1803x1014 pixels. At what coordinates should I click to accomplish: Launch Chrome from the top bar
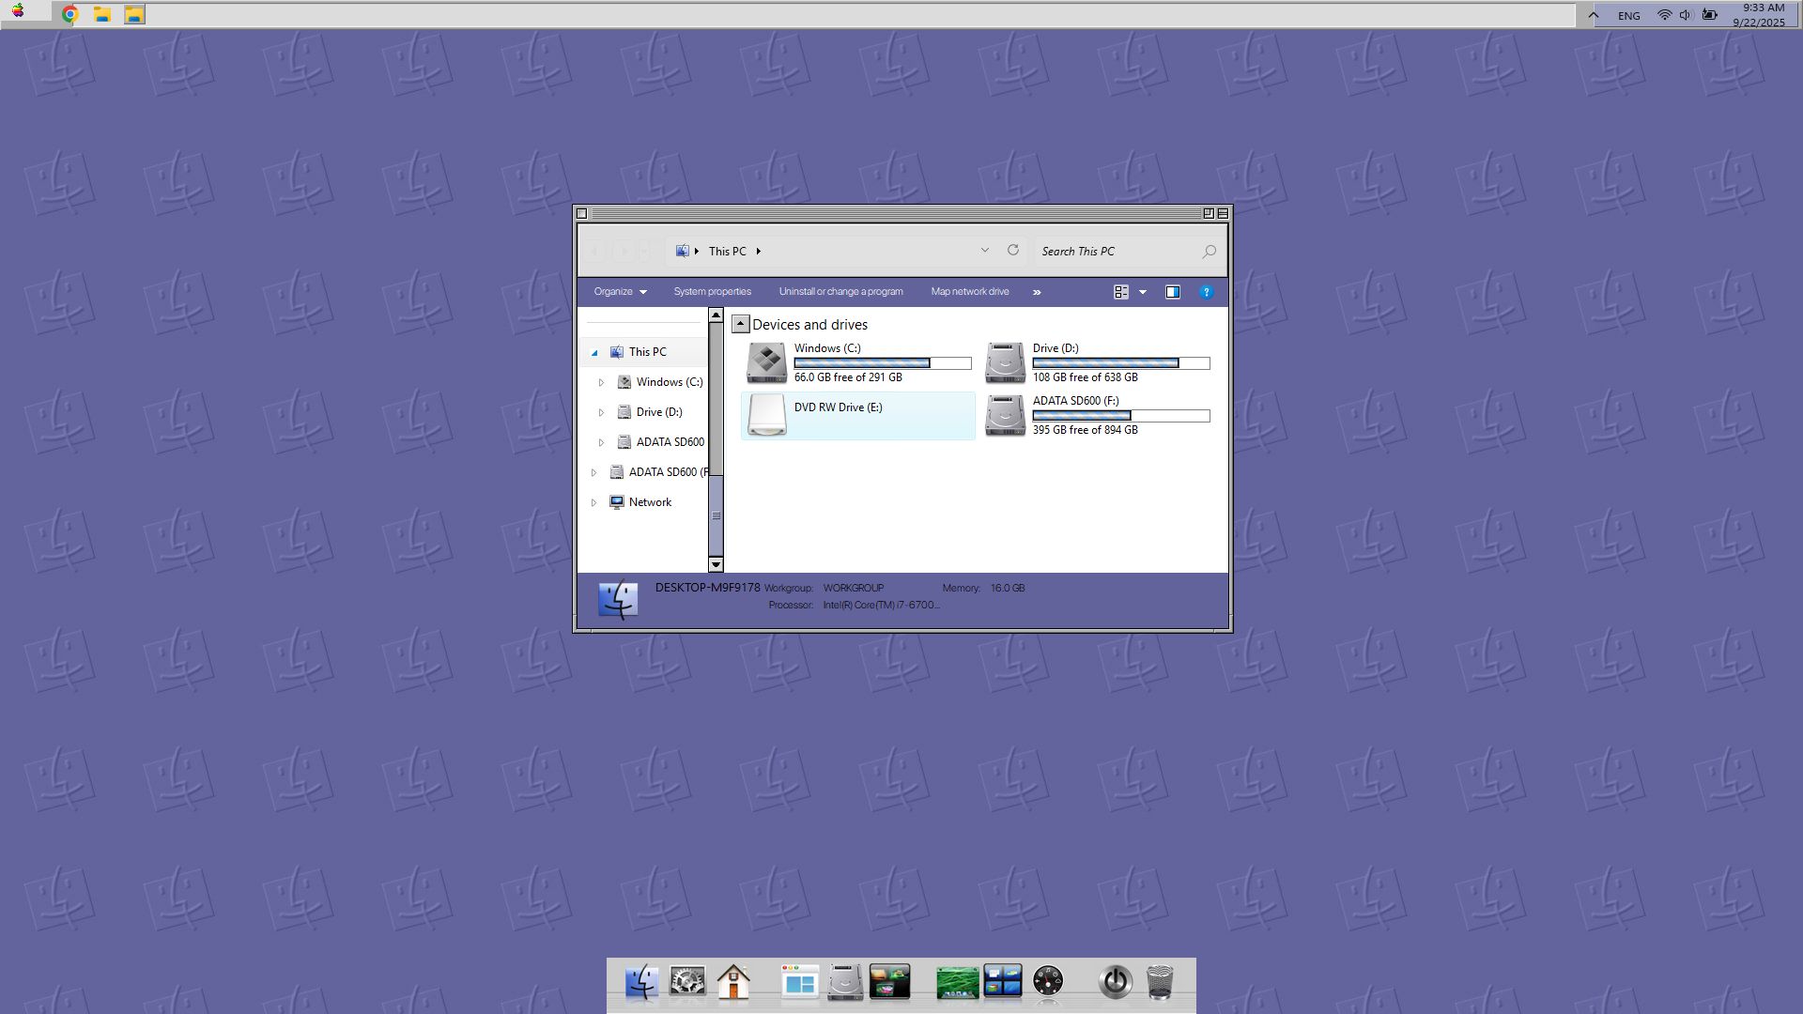coord(69,14)
